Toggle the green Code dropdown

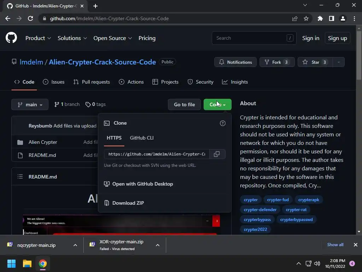(217, 104)
